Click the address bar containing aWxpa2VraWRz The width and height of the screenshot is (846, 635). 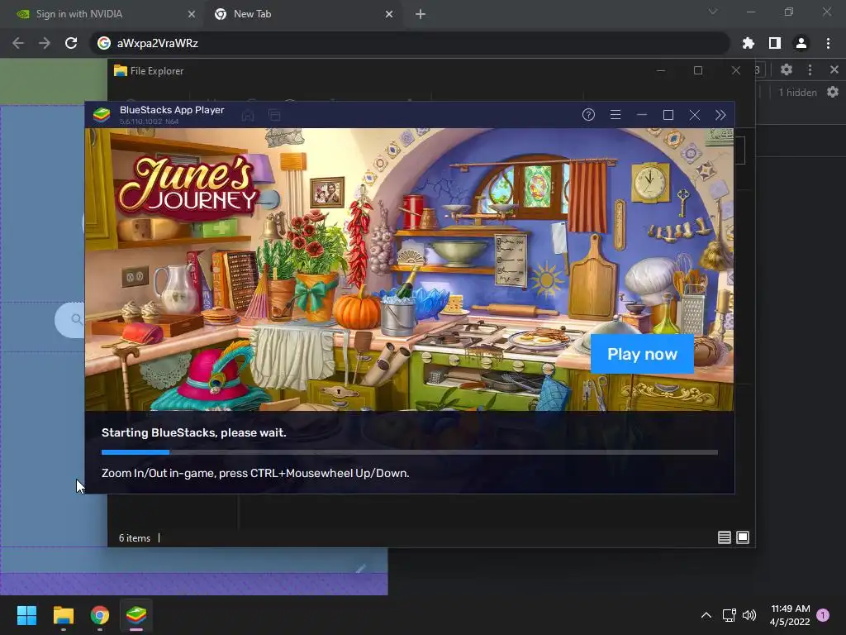click(x=410, y=43)
